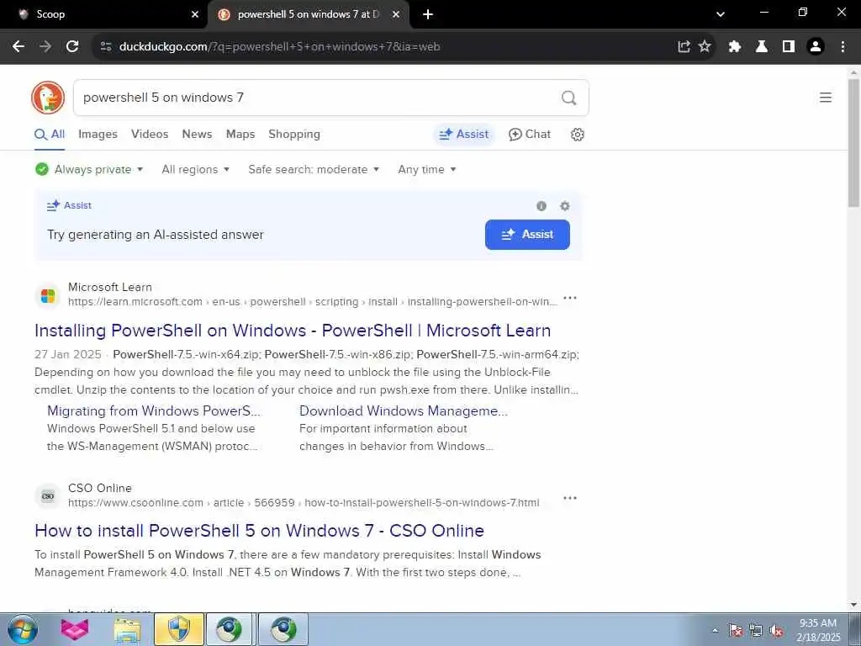
Task: Open the browser profile avatar
Action: (816, 47)
